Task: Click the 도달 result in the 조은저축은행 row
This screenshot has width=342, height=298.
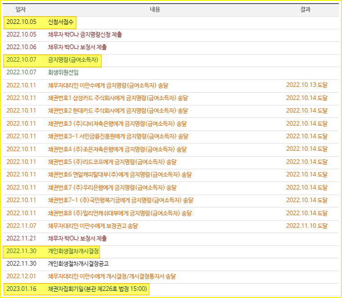Action: click(307, 149)
